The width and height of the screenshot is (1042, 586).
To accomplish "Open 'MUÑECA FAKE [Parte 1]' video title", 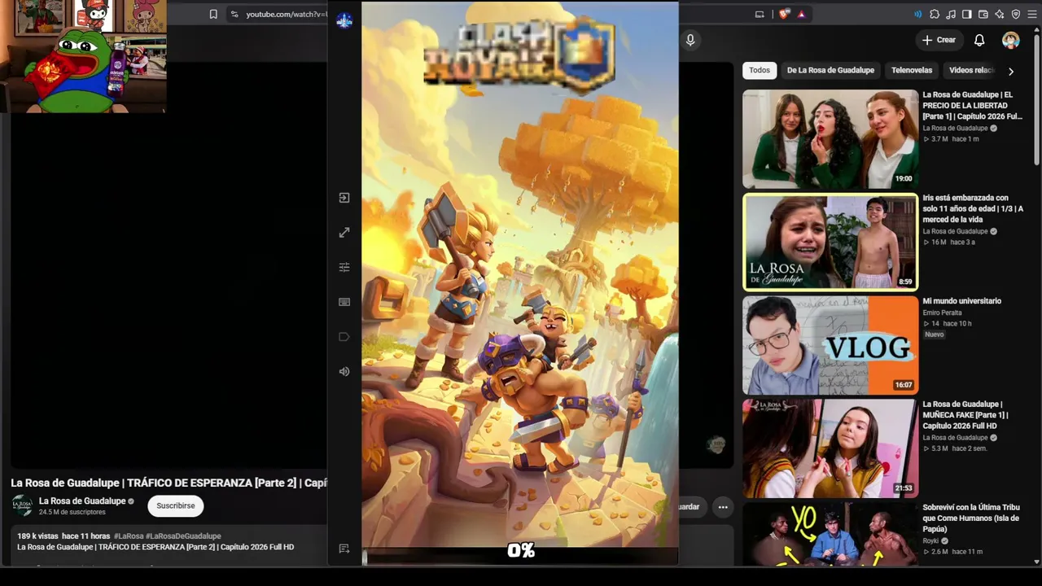I will tap(965, 415).
